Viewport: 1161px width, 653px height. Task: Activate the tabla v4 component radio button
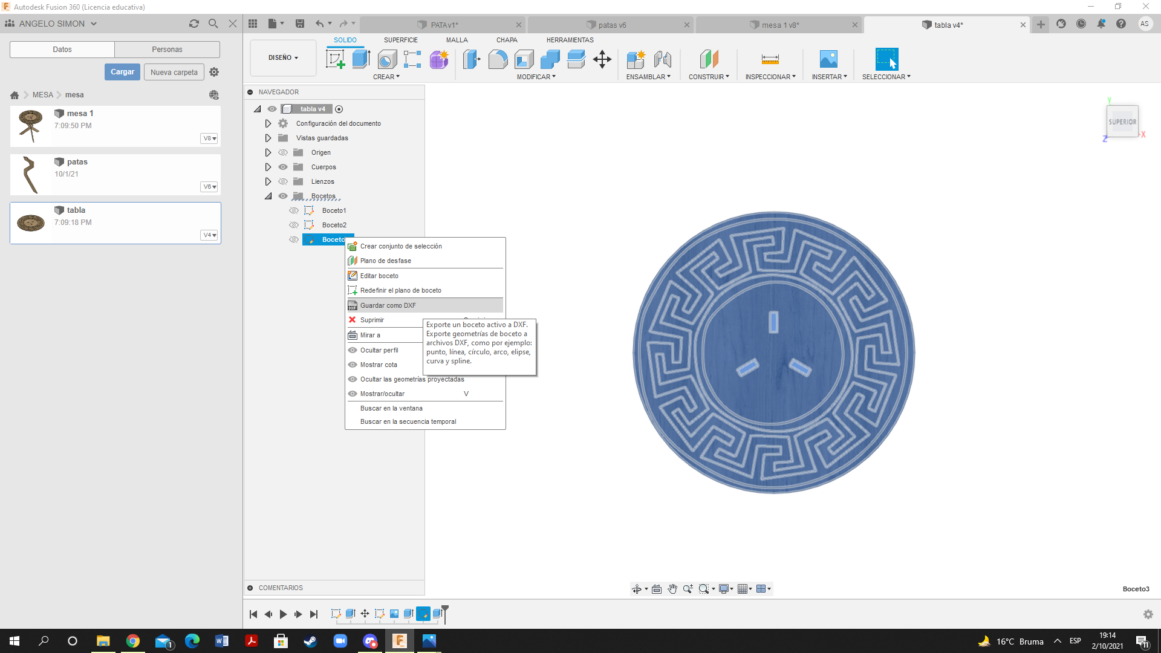point(339,109)
